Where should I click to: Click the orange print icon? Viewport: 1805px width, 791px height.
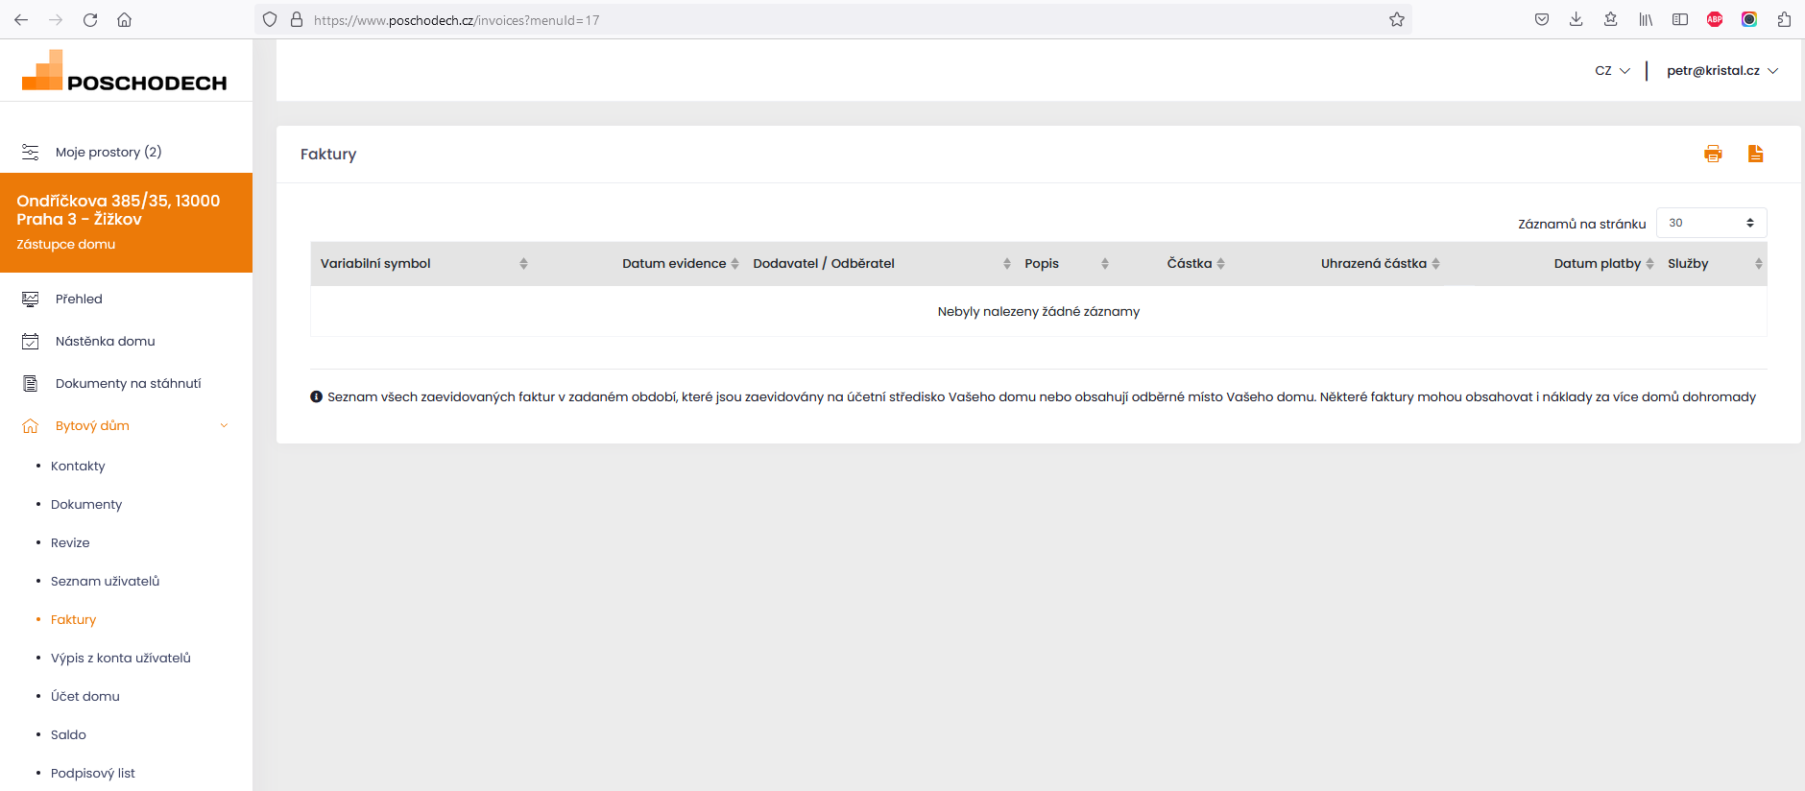pos(1713,154)
